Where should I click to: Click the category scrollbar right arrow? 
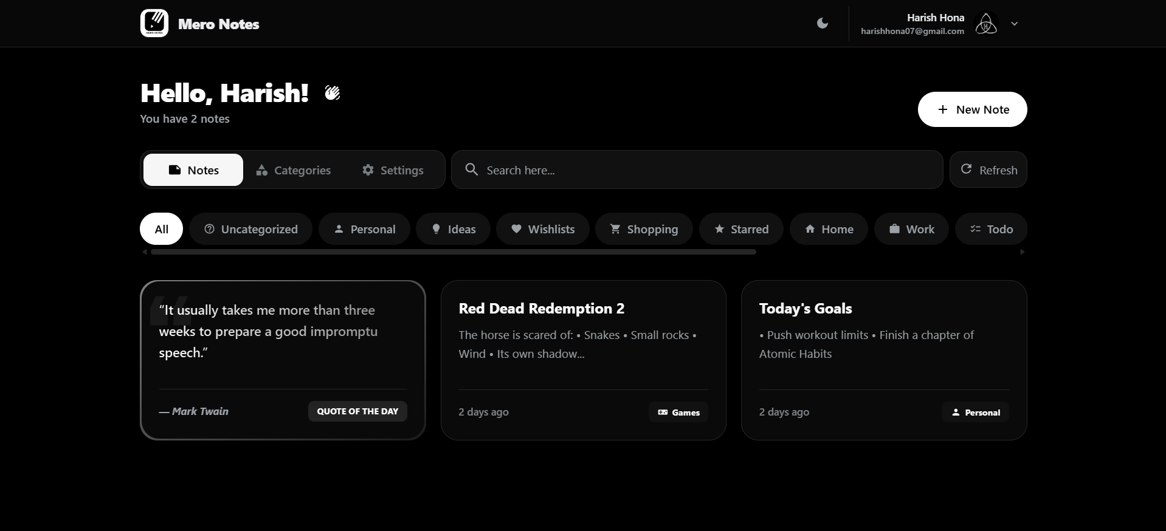[x=1023, y=252]
